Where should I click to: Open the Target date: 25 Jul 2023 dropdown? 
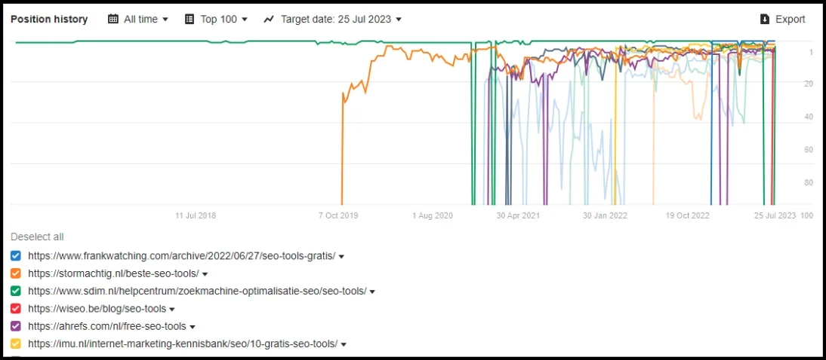pos(341,19)
